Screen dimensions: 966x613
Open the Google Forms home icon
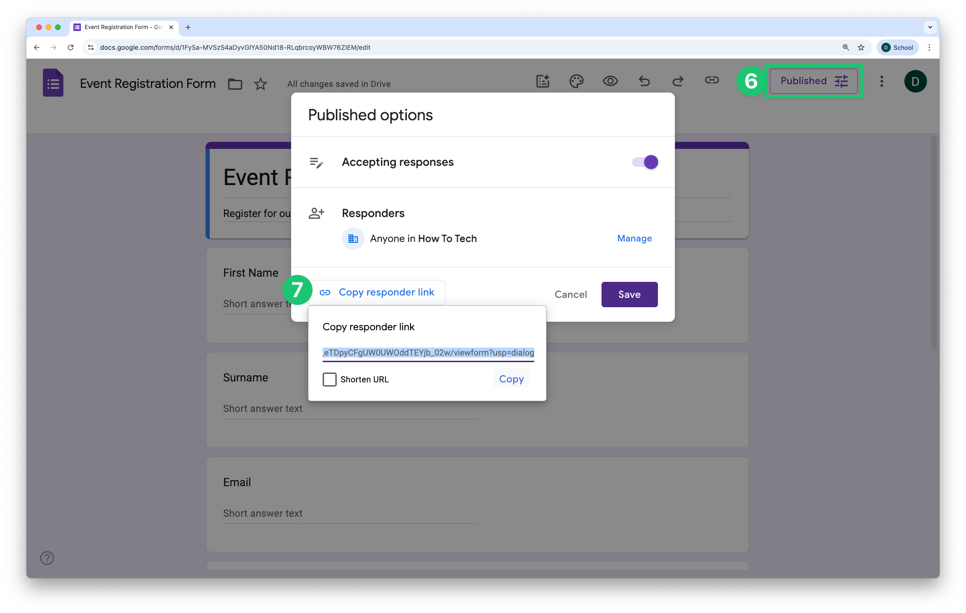click(53, 83)
